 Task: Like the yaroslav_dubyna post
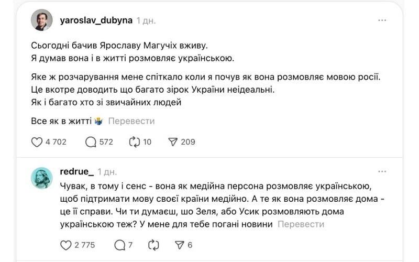tap(37, 141)
